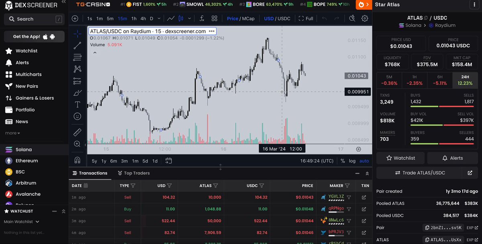Viewport: 482px width, 244px height.
Task: Select the ruler measure tool
Action: [x=78, y=132]
